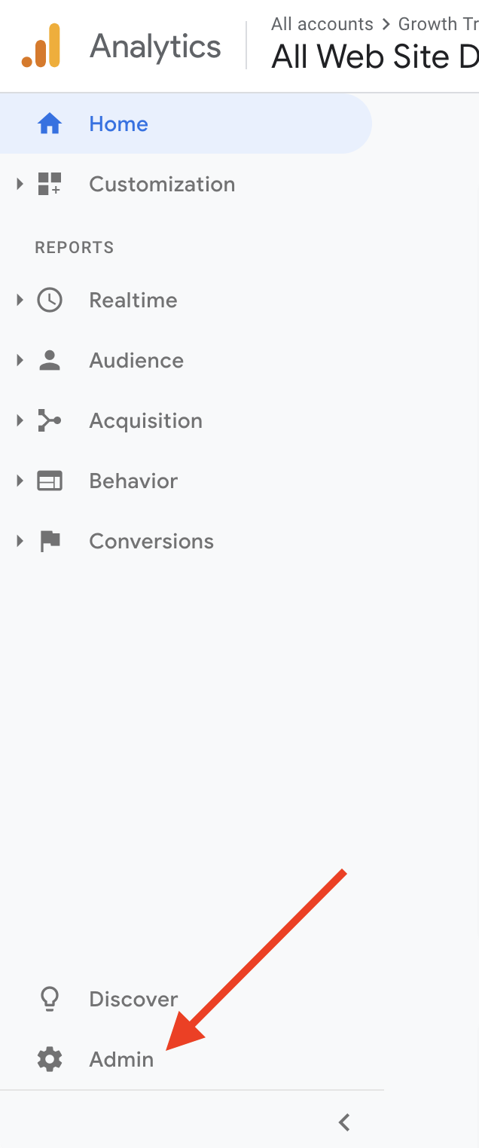Click the Acquisition branching arrows icon
This screenshot has height=1148, width=479.
coord(50,420)
